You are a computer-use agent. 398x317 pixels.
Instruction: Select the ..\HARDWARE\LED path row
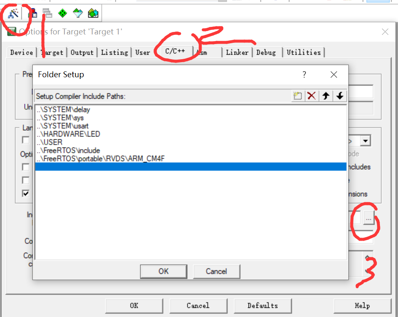pyautogui.click(x=191, y=134)
